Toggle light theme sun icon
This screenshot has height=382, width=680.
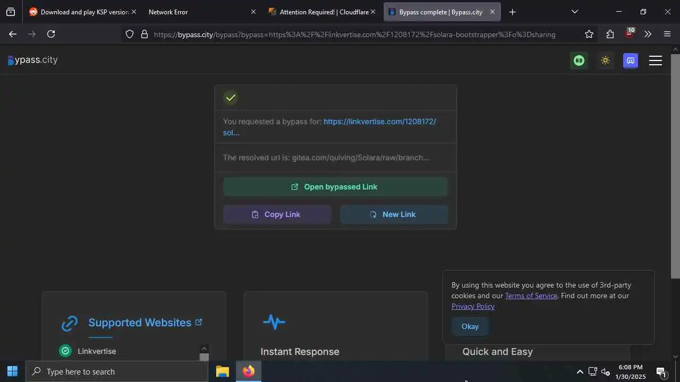(605, 60)
